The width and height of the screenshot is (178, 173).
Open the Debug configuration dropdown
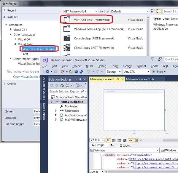[120, 72]
